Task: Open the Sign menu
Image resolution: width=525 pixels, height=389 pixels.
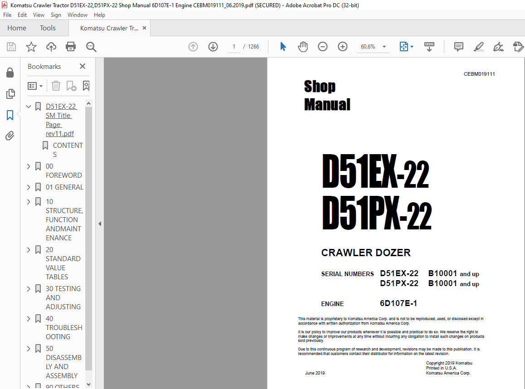Action: [x=56, y=15]
